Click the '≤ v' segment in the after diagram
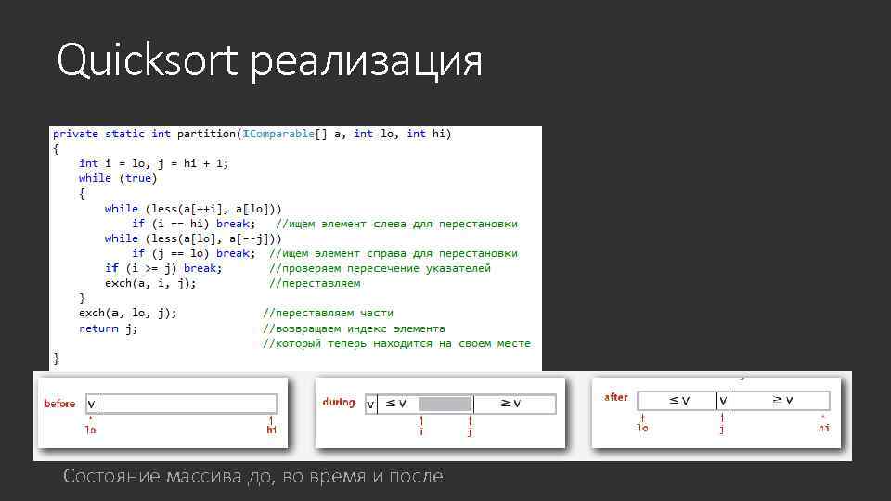Image resolution: width=891 pixels, height=501 pixels. tap(678, 401)
